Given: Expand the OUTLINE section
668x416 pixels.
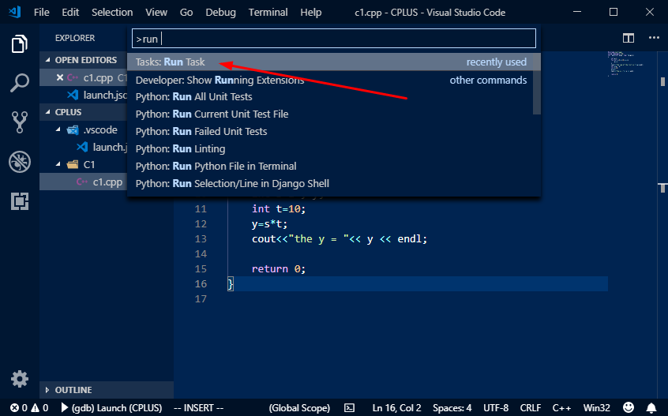Looking at the screenshot, I should 47,390.
